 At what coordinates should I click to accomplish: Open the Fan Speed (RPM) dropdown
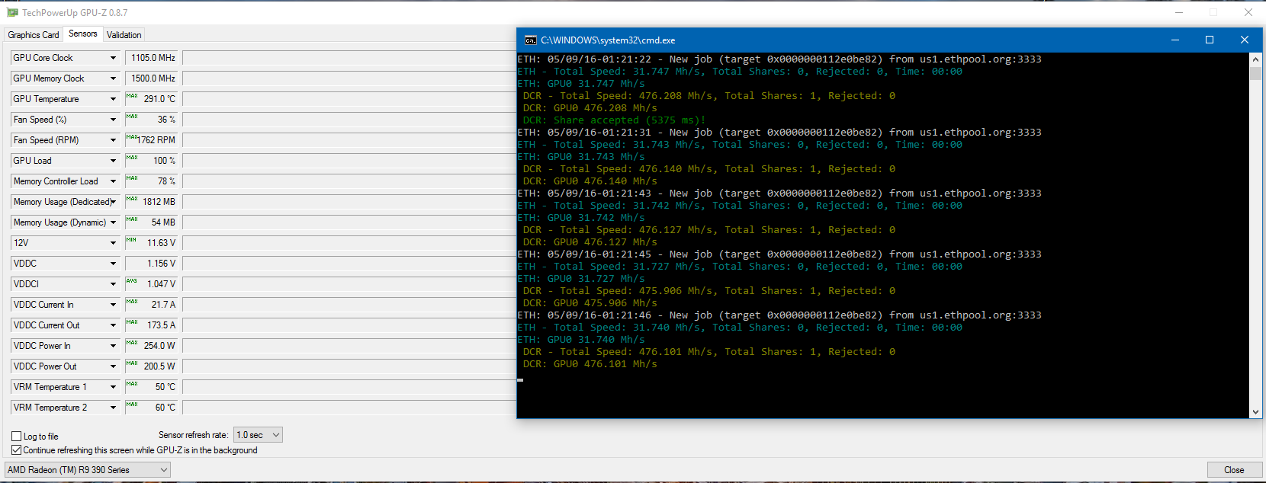coord(113,140)
